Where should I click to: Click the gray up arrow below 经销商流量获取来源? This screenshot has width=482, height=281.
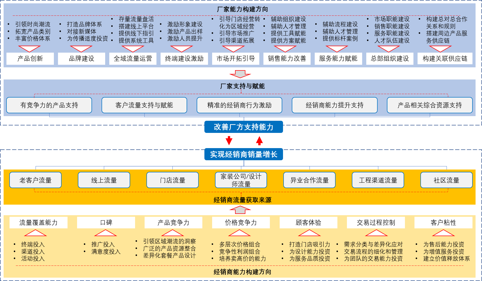[240, 210]
